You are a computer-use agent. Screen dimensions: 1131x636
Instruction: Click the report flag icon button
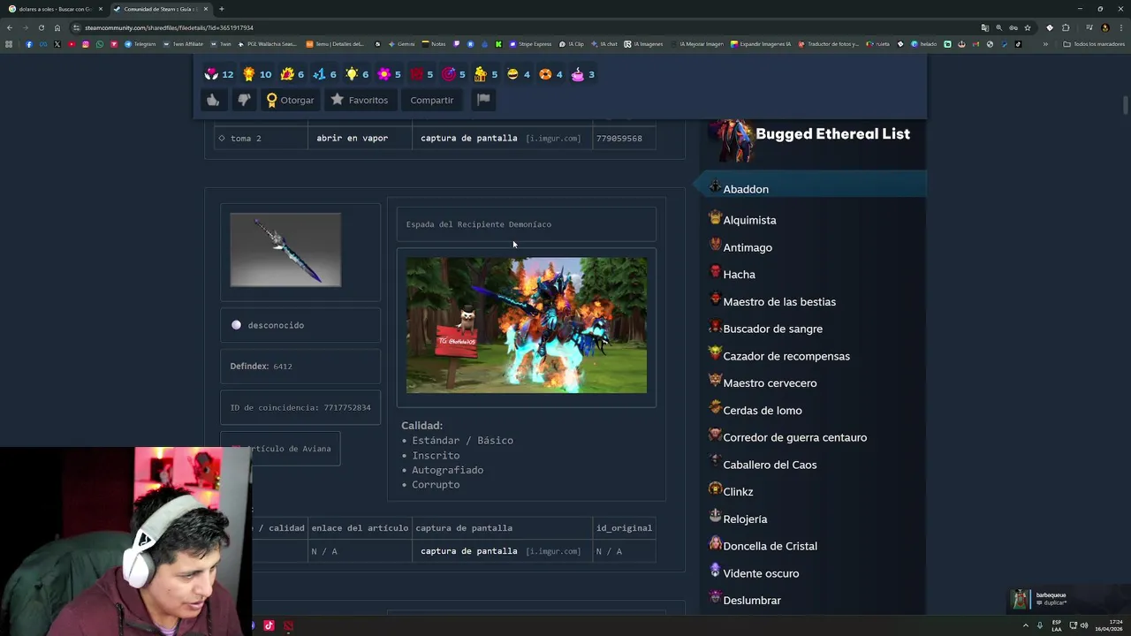[483, 100]
